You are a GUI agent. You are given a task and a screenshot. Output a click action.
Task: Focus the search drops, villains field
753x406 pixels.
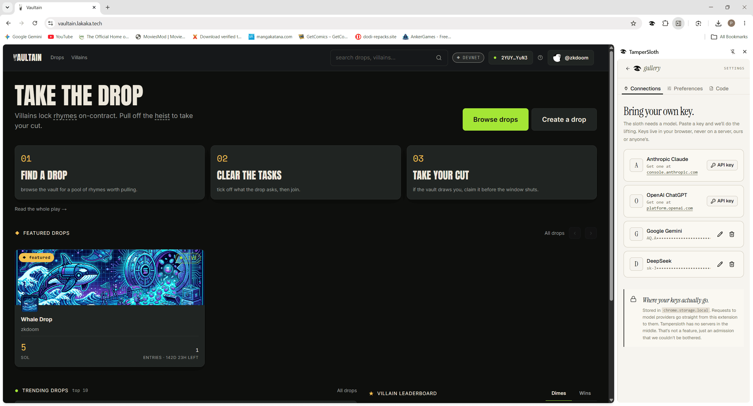click(389, 58)
